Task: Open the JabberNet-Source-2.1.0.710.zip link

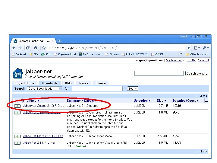Action: coord(44,106)
